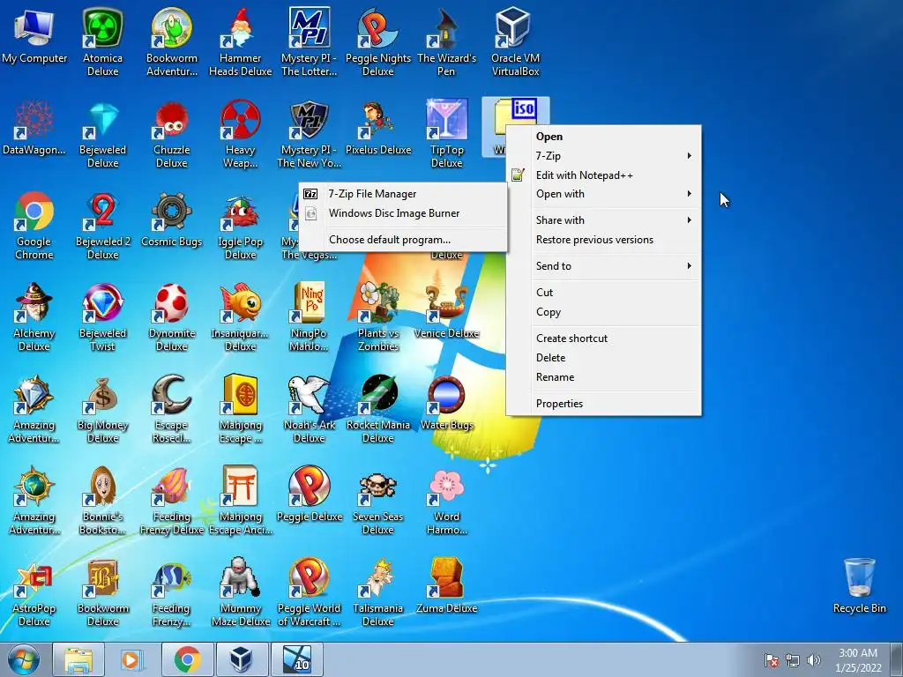Expand Open with submenu entry
The width and height of the screenshot is (903, 677).
click(603, 194)
